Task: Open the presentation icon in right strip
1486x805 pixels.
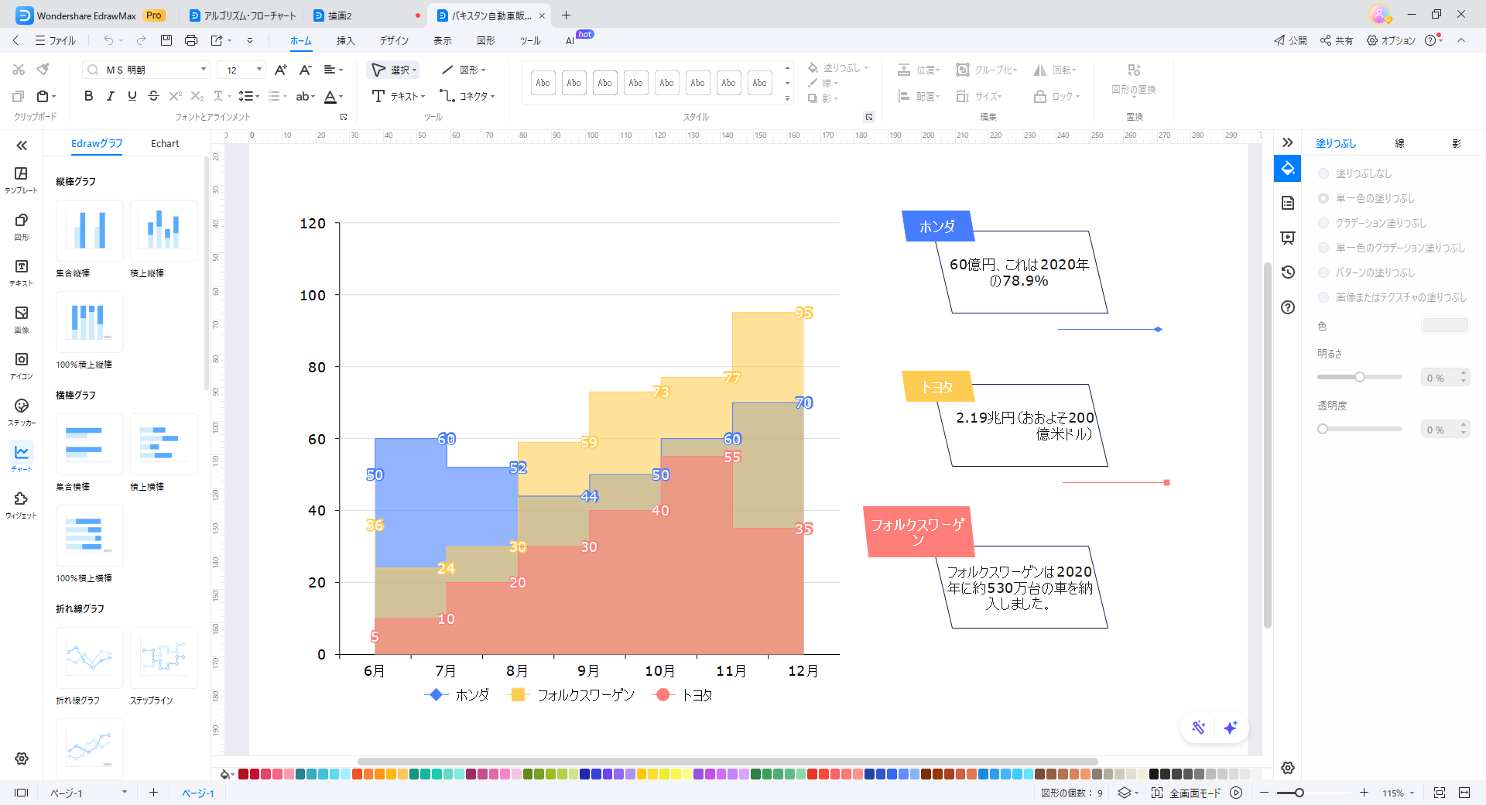Action: [1288, 238]
